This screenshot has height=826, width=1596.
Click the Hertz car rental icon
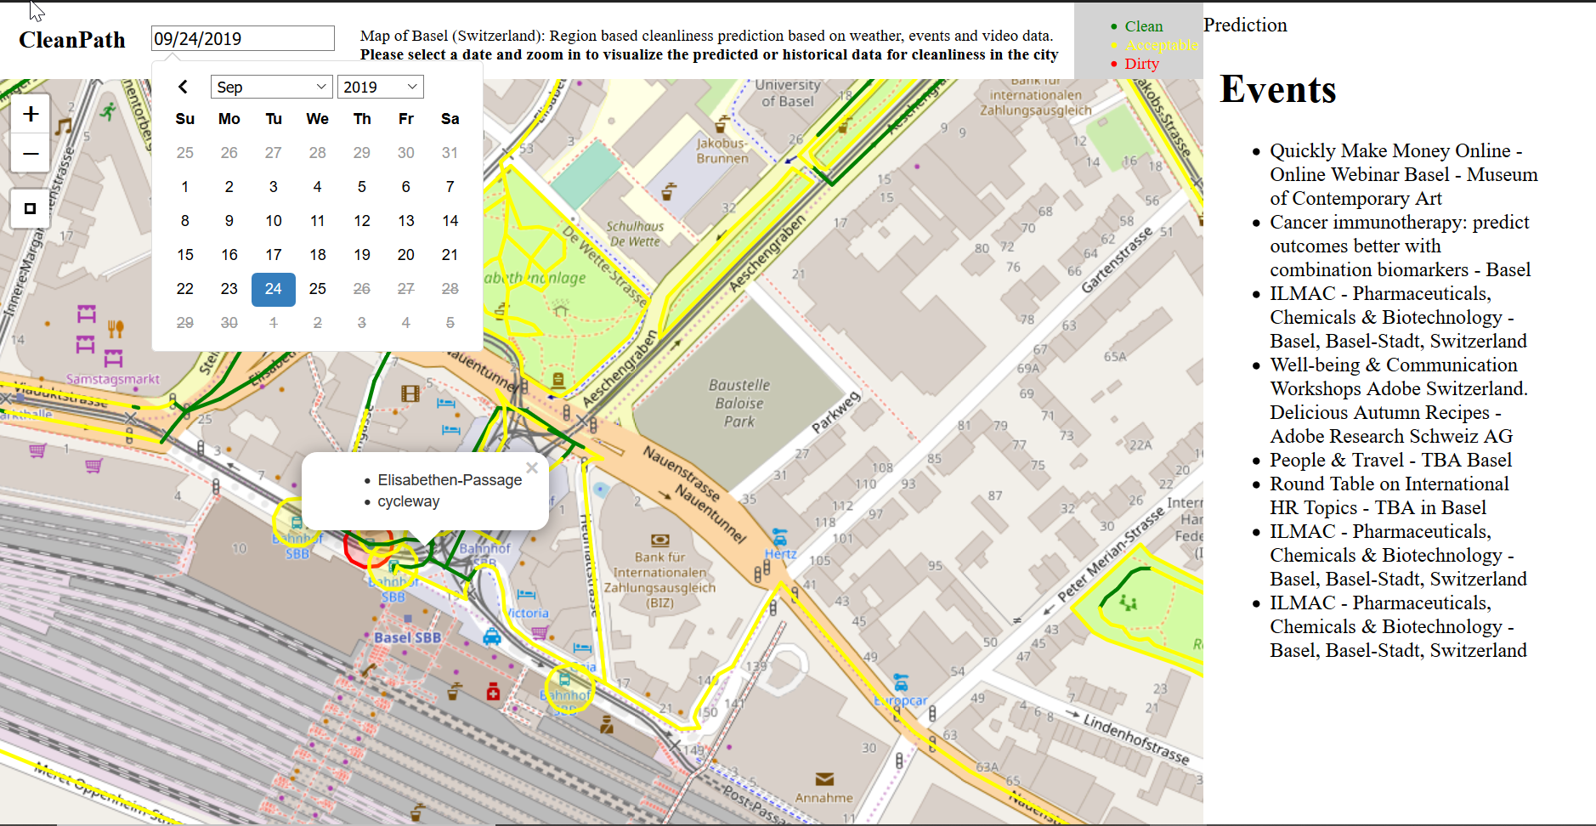point(779,537)
